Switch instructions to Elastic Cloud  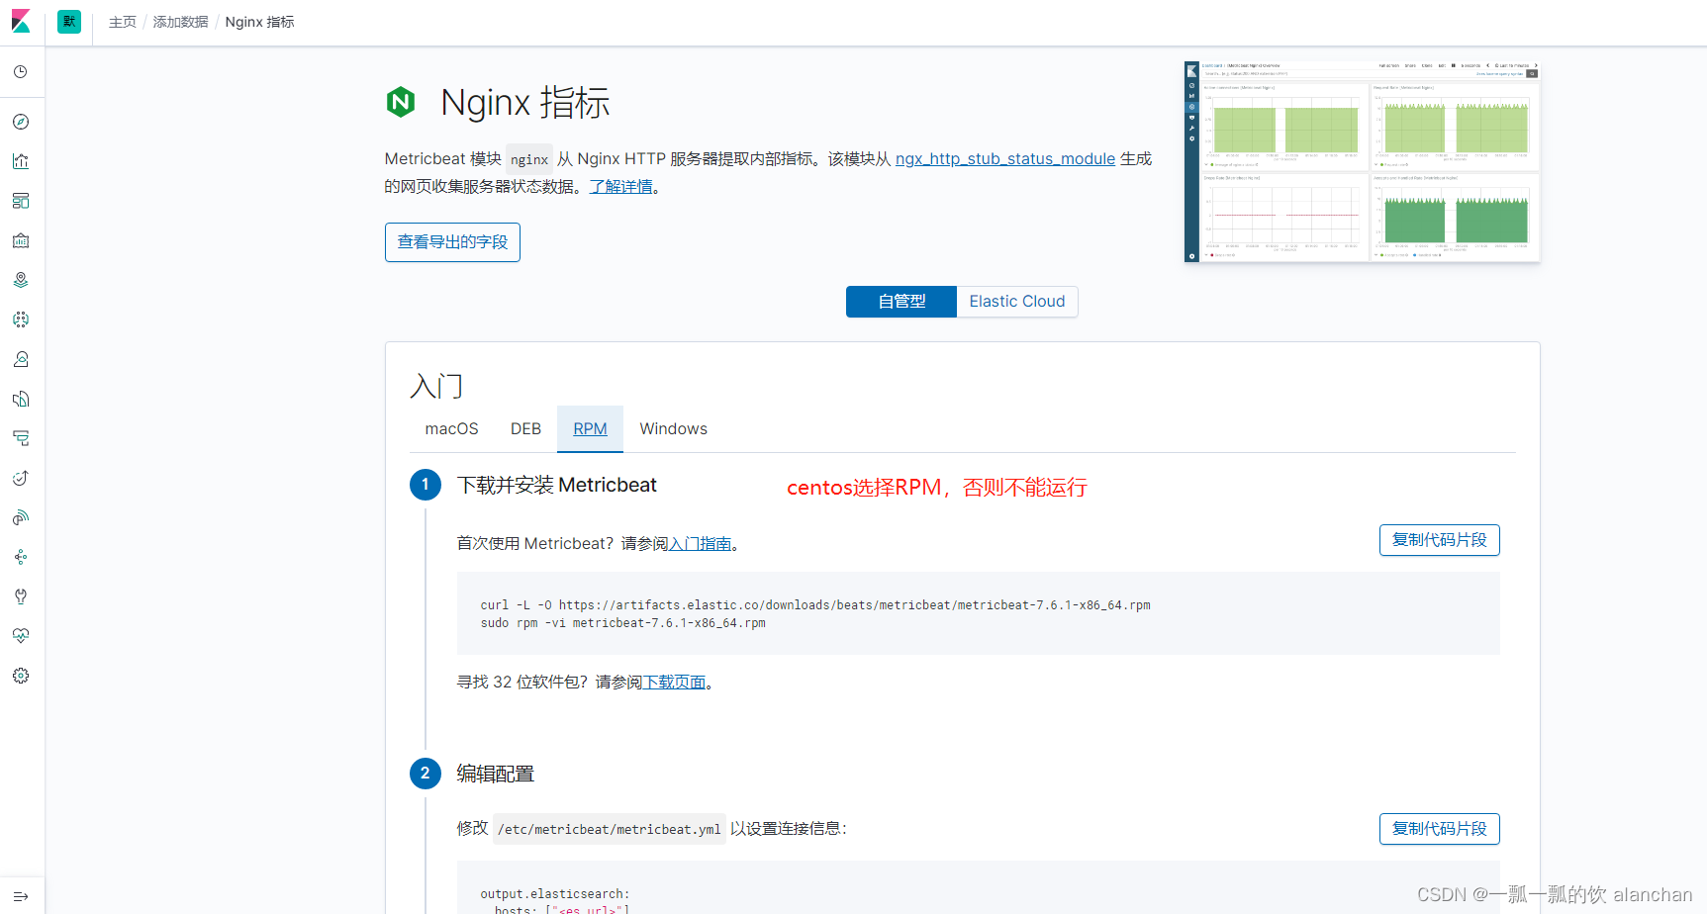point(1016,301)
